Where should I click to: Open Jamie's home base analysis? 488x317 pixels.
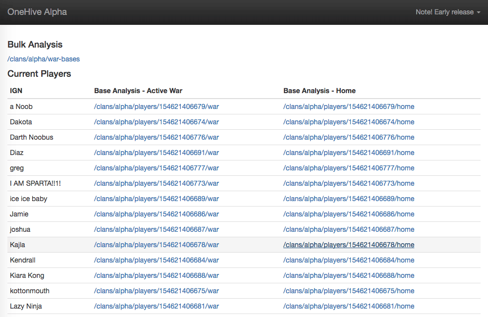[349, 214]
